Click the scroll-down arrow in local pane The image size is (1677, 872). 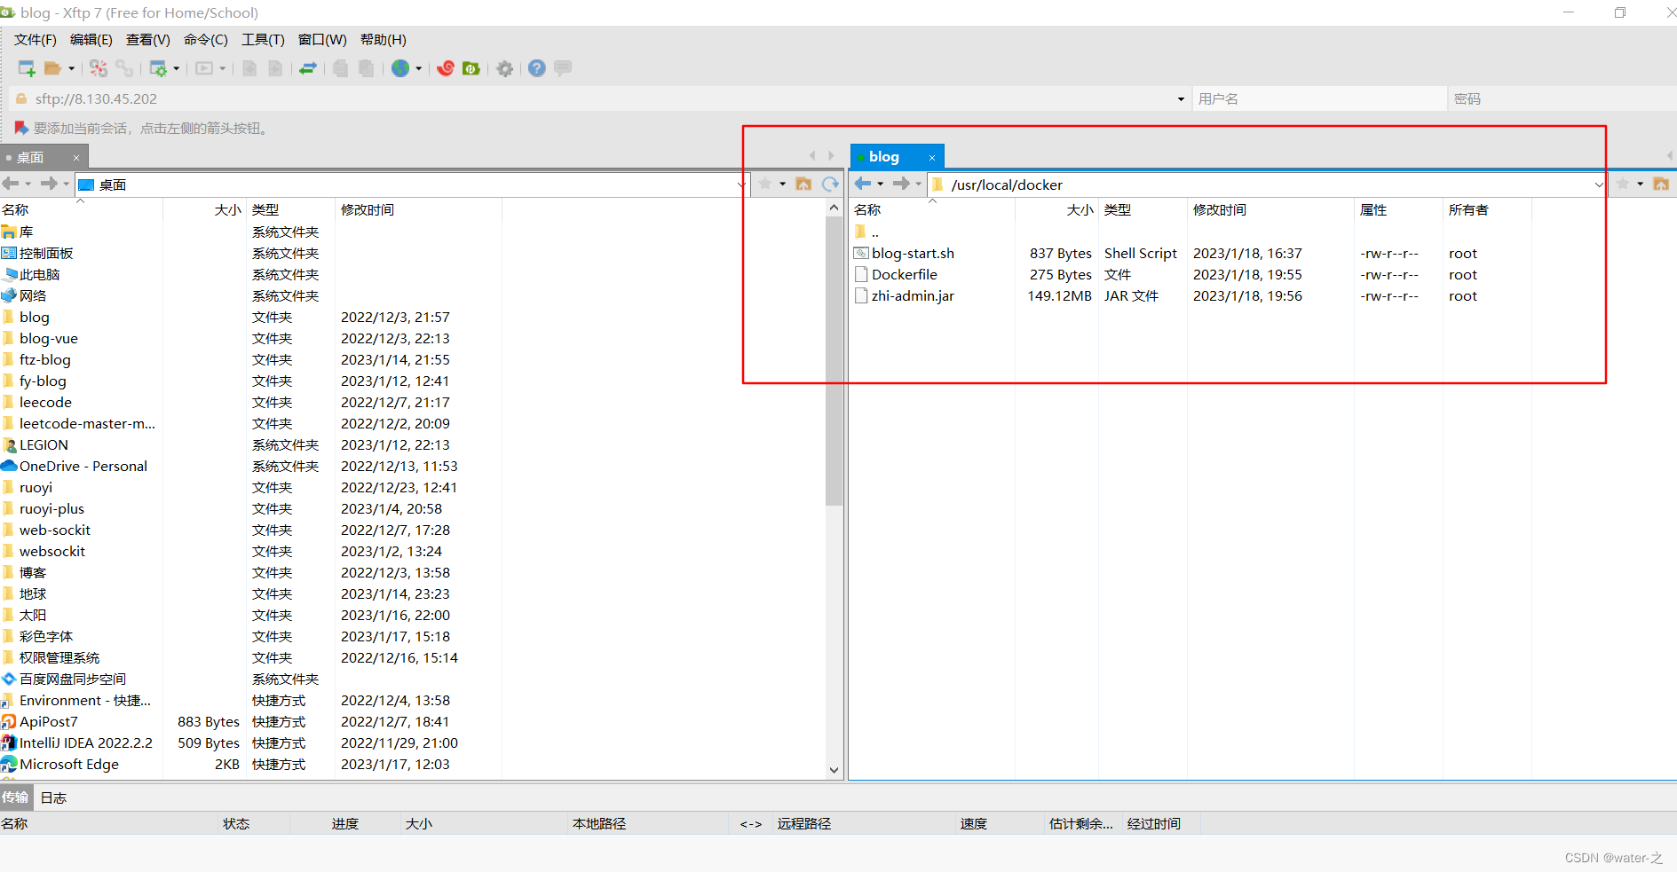click(x=834, y=770)
